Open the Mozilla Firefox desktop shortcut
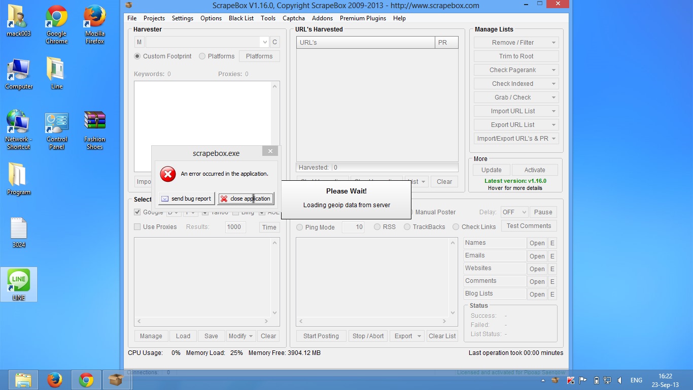Image resolution: width=693 pixels, height=390 pixels. tap(94, 25)
